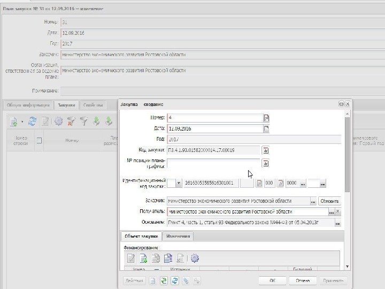Click the auto-number icon beside Номер field
This screenshot has width=385, height=289.
[x=266, y=118]
